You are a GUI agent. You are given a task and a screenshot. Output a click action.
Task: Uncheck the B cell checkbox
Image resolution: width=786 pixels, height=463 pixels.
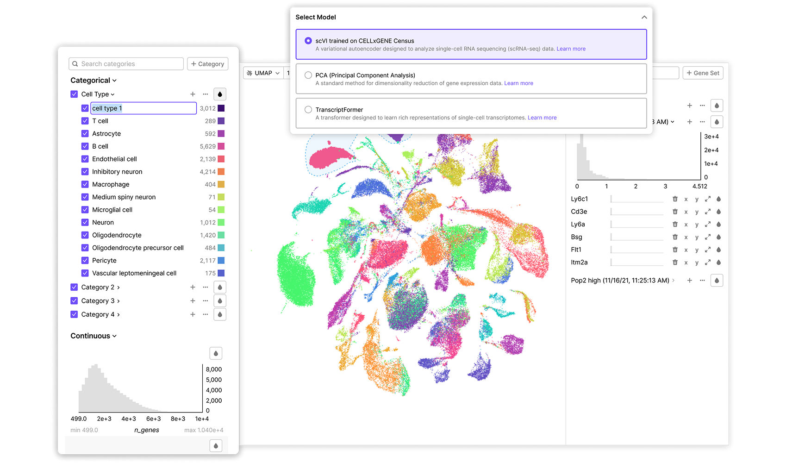pos(85,146)
